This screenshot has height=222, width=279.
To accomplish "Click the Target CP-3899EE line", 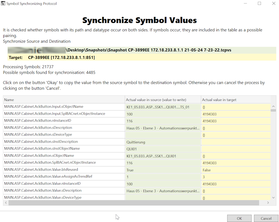I will click(142, 58).
